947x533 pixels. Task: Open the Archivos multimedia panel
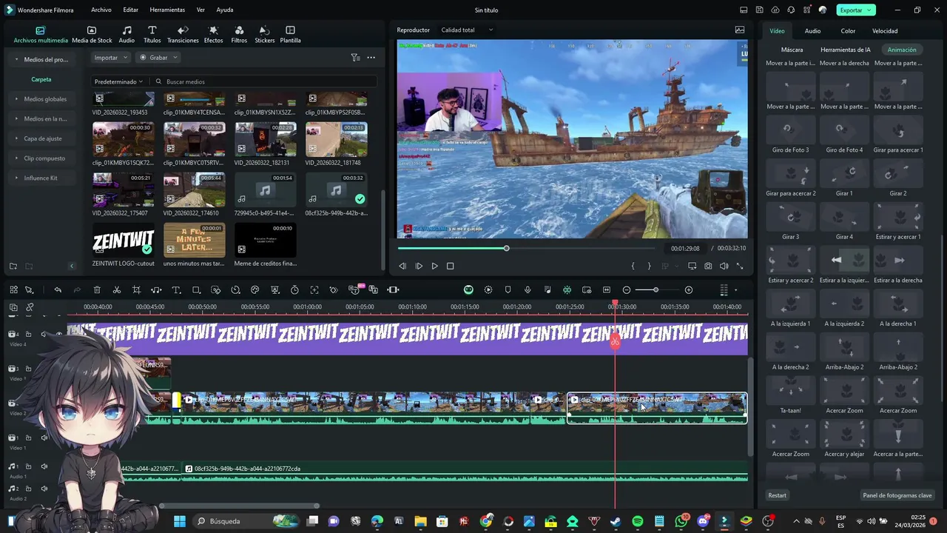41,35
